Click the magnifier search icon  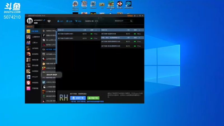click(x=131, y=21)
